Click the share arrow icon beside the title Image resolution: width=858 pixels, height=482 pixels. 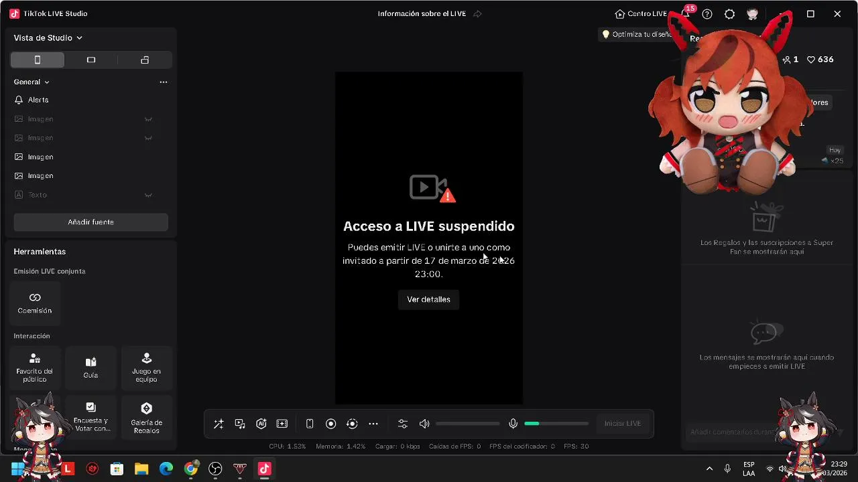tap(477, 13)
